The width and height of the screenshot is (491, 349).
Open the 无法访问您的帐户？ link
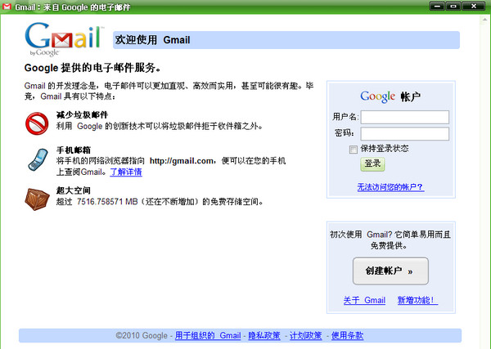(x=390, y=187)
